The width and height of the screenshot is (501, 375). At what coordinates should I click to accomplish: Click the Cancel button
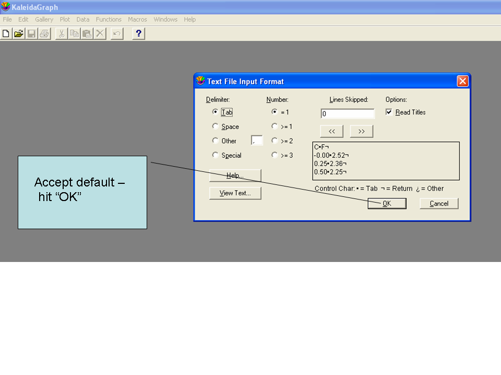point(439,204)
